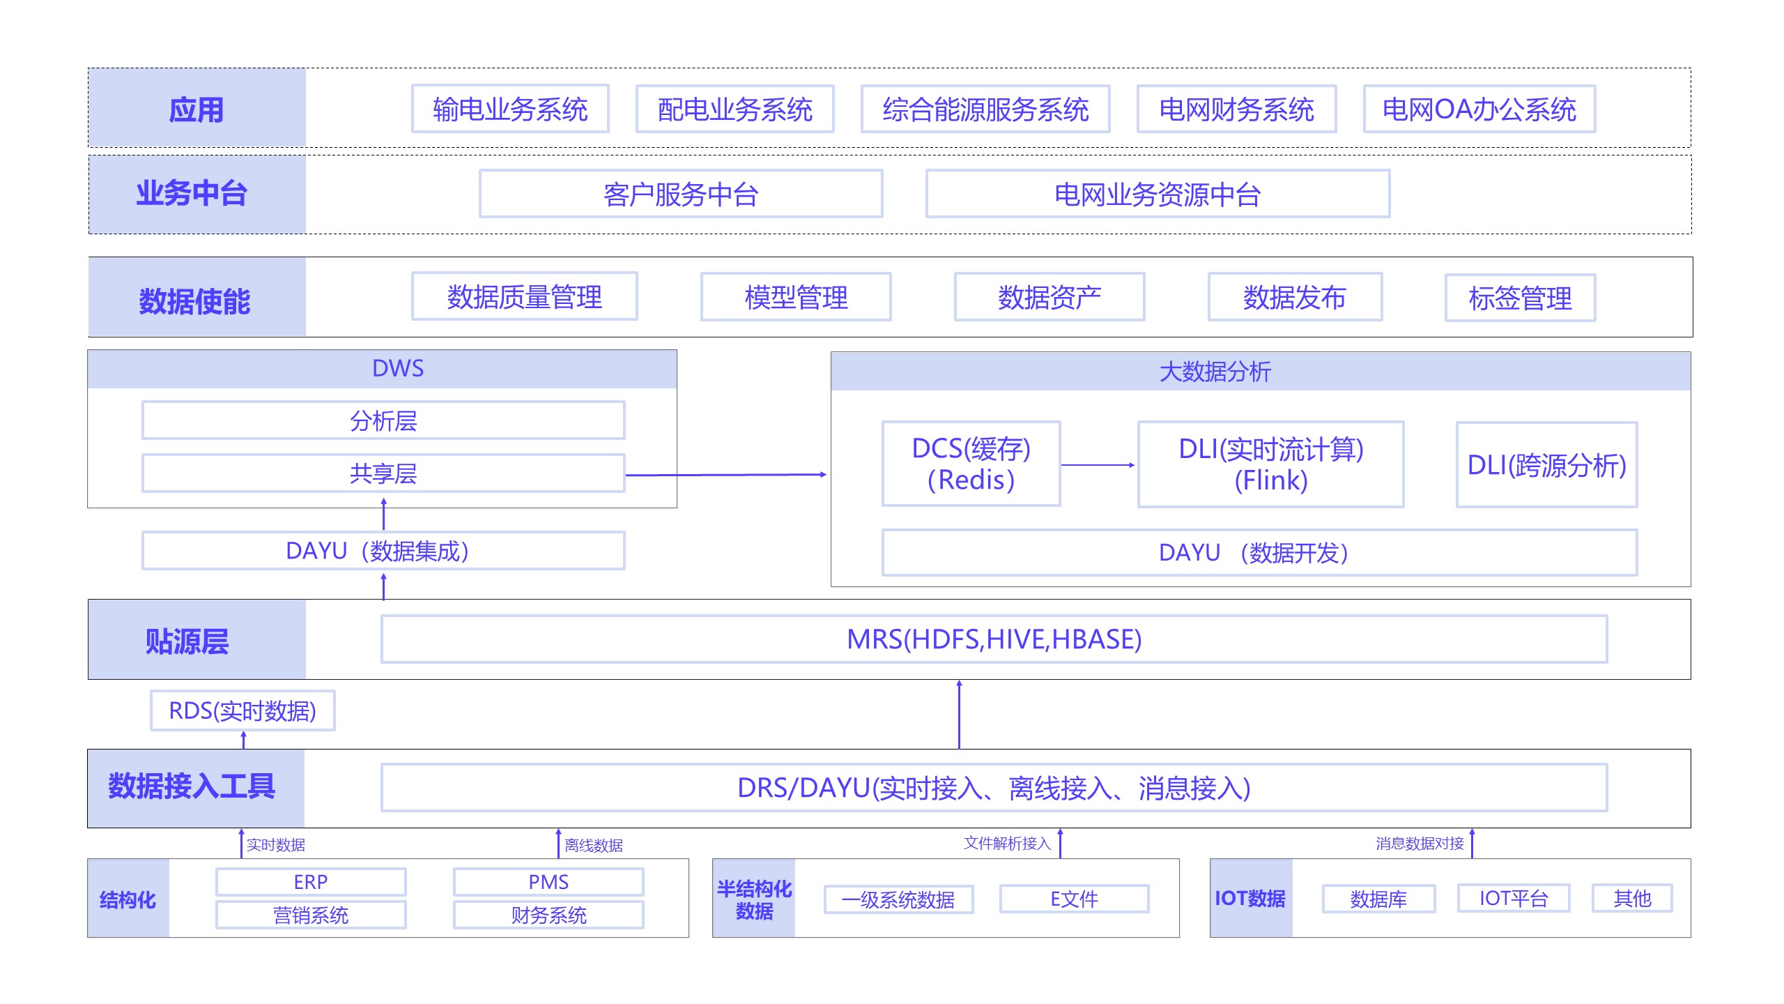Select the 共享层 box
Image resolution: width=1784 pixels, height=1004 pixels.
383,473
